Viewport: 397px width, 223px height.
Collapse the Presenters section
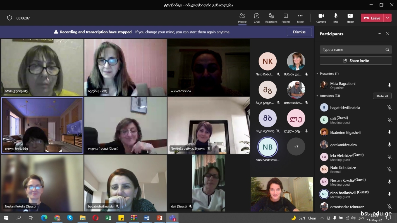click(317, 74)
